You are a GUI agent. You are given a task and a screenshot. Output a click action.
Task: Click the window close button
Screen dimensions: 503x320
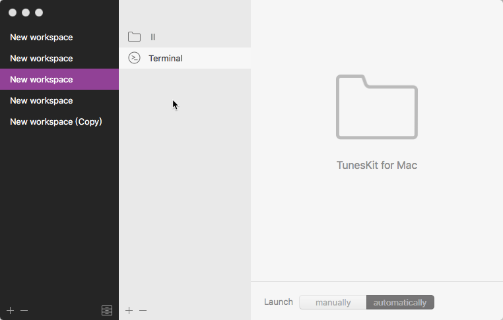pos(13,13)
